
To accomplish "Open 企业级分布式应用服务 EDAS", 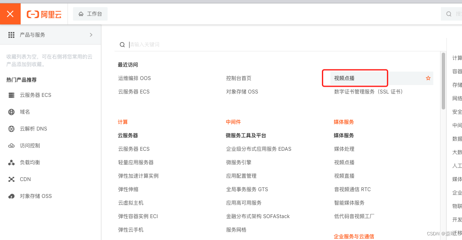I will click(x=259, y=149).
